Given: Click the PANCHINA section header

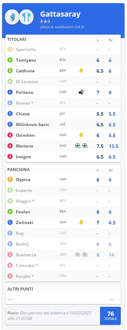Looking at the screenshot, I should pos(18,169).
